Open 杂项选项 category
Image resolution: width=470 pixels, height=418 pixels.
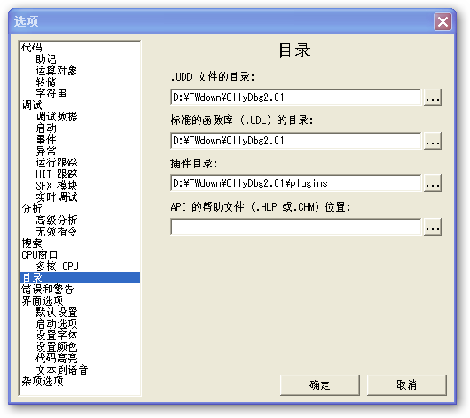(43, 381)
